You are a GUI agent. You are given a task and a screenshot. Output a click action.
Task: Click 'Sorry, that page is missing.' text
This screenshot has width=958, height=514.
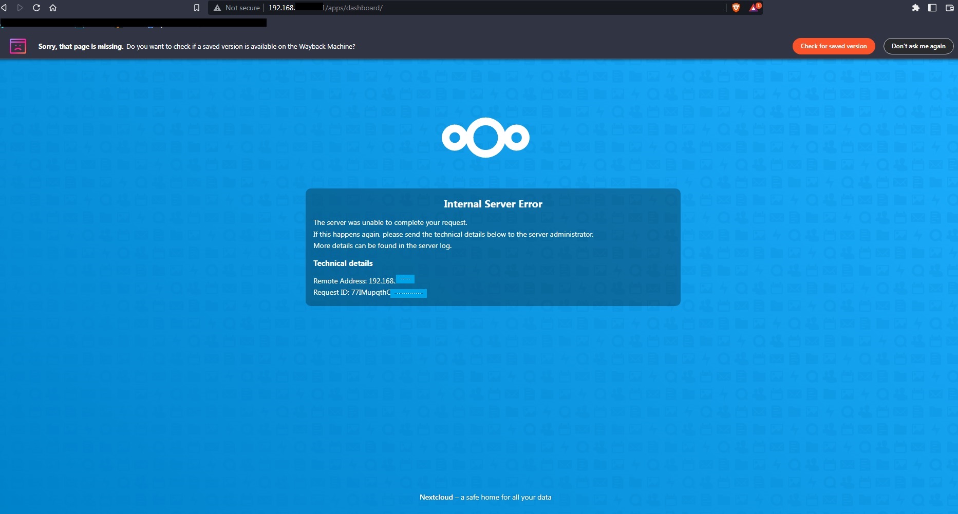pyautogui.click(x=81, y=46)
